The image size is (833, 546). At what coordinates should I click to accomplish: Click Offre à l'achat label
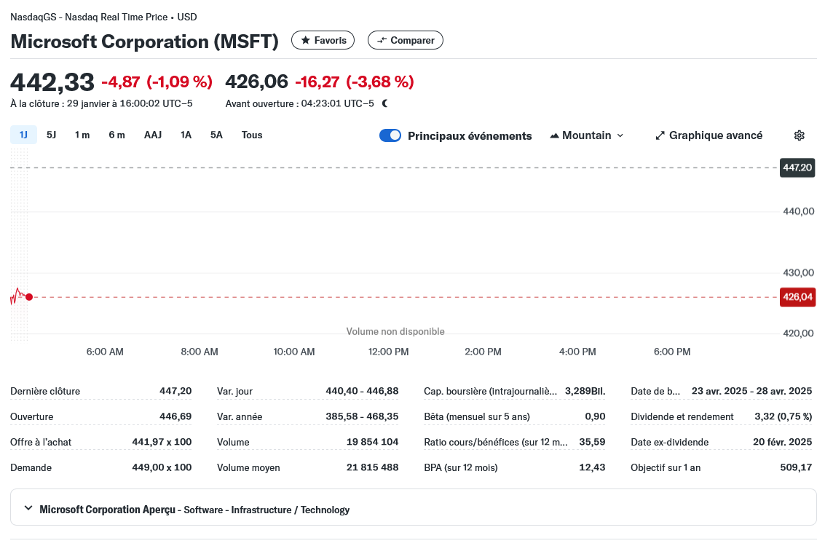pyautogui.click(x=41, y=442)
